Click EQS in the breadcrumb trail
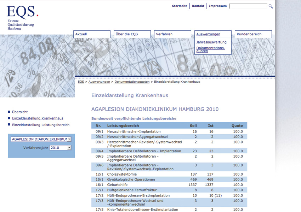The width and height of the screenshot is (301, 212). 81,82
